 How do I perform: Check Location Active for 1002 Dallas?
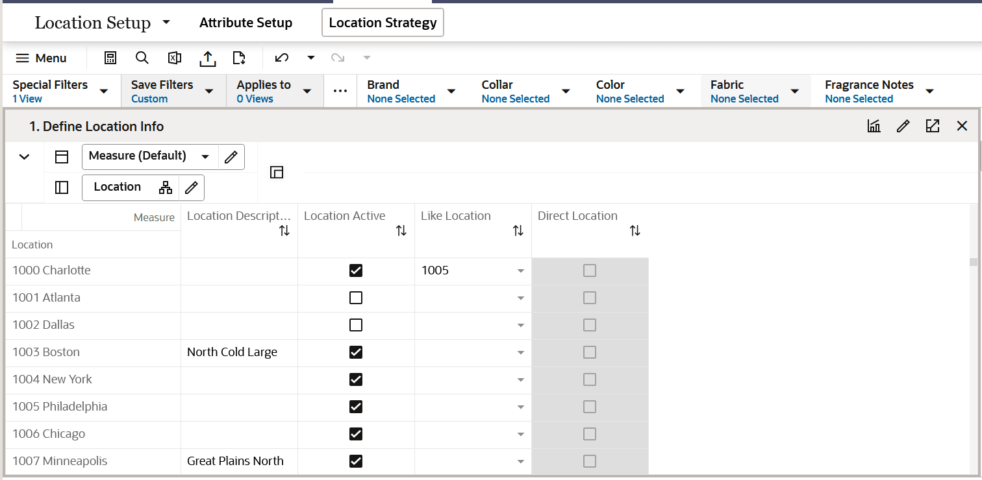click(x=356, y=325)
